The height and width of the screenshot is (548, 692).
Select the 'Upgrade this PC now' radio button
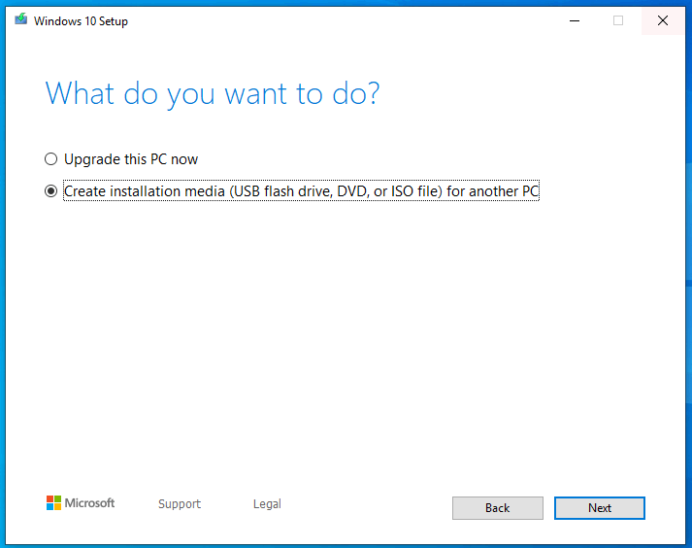[50, 159]
